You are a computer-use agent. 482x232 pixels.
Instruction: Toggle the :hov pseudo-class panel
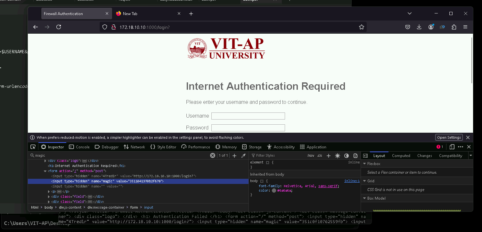310,156
